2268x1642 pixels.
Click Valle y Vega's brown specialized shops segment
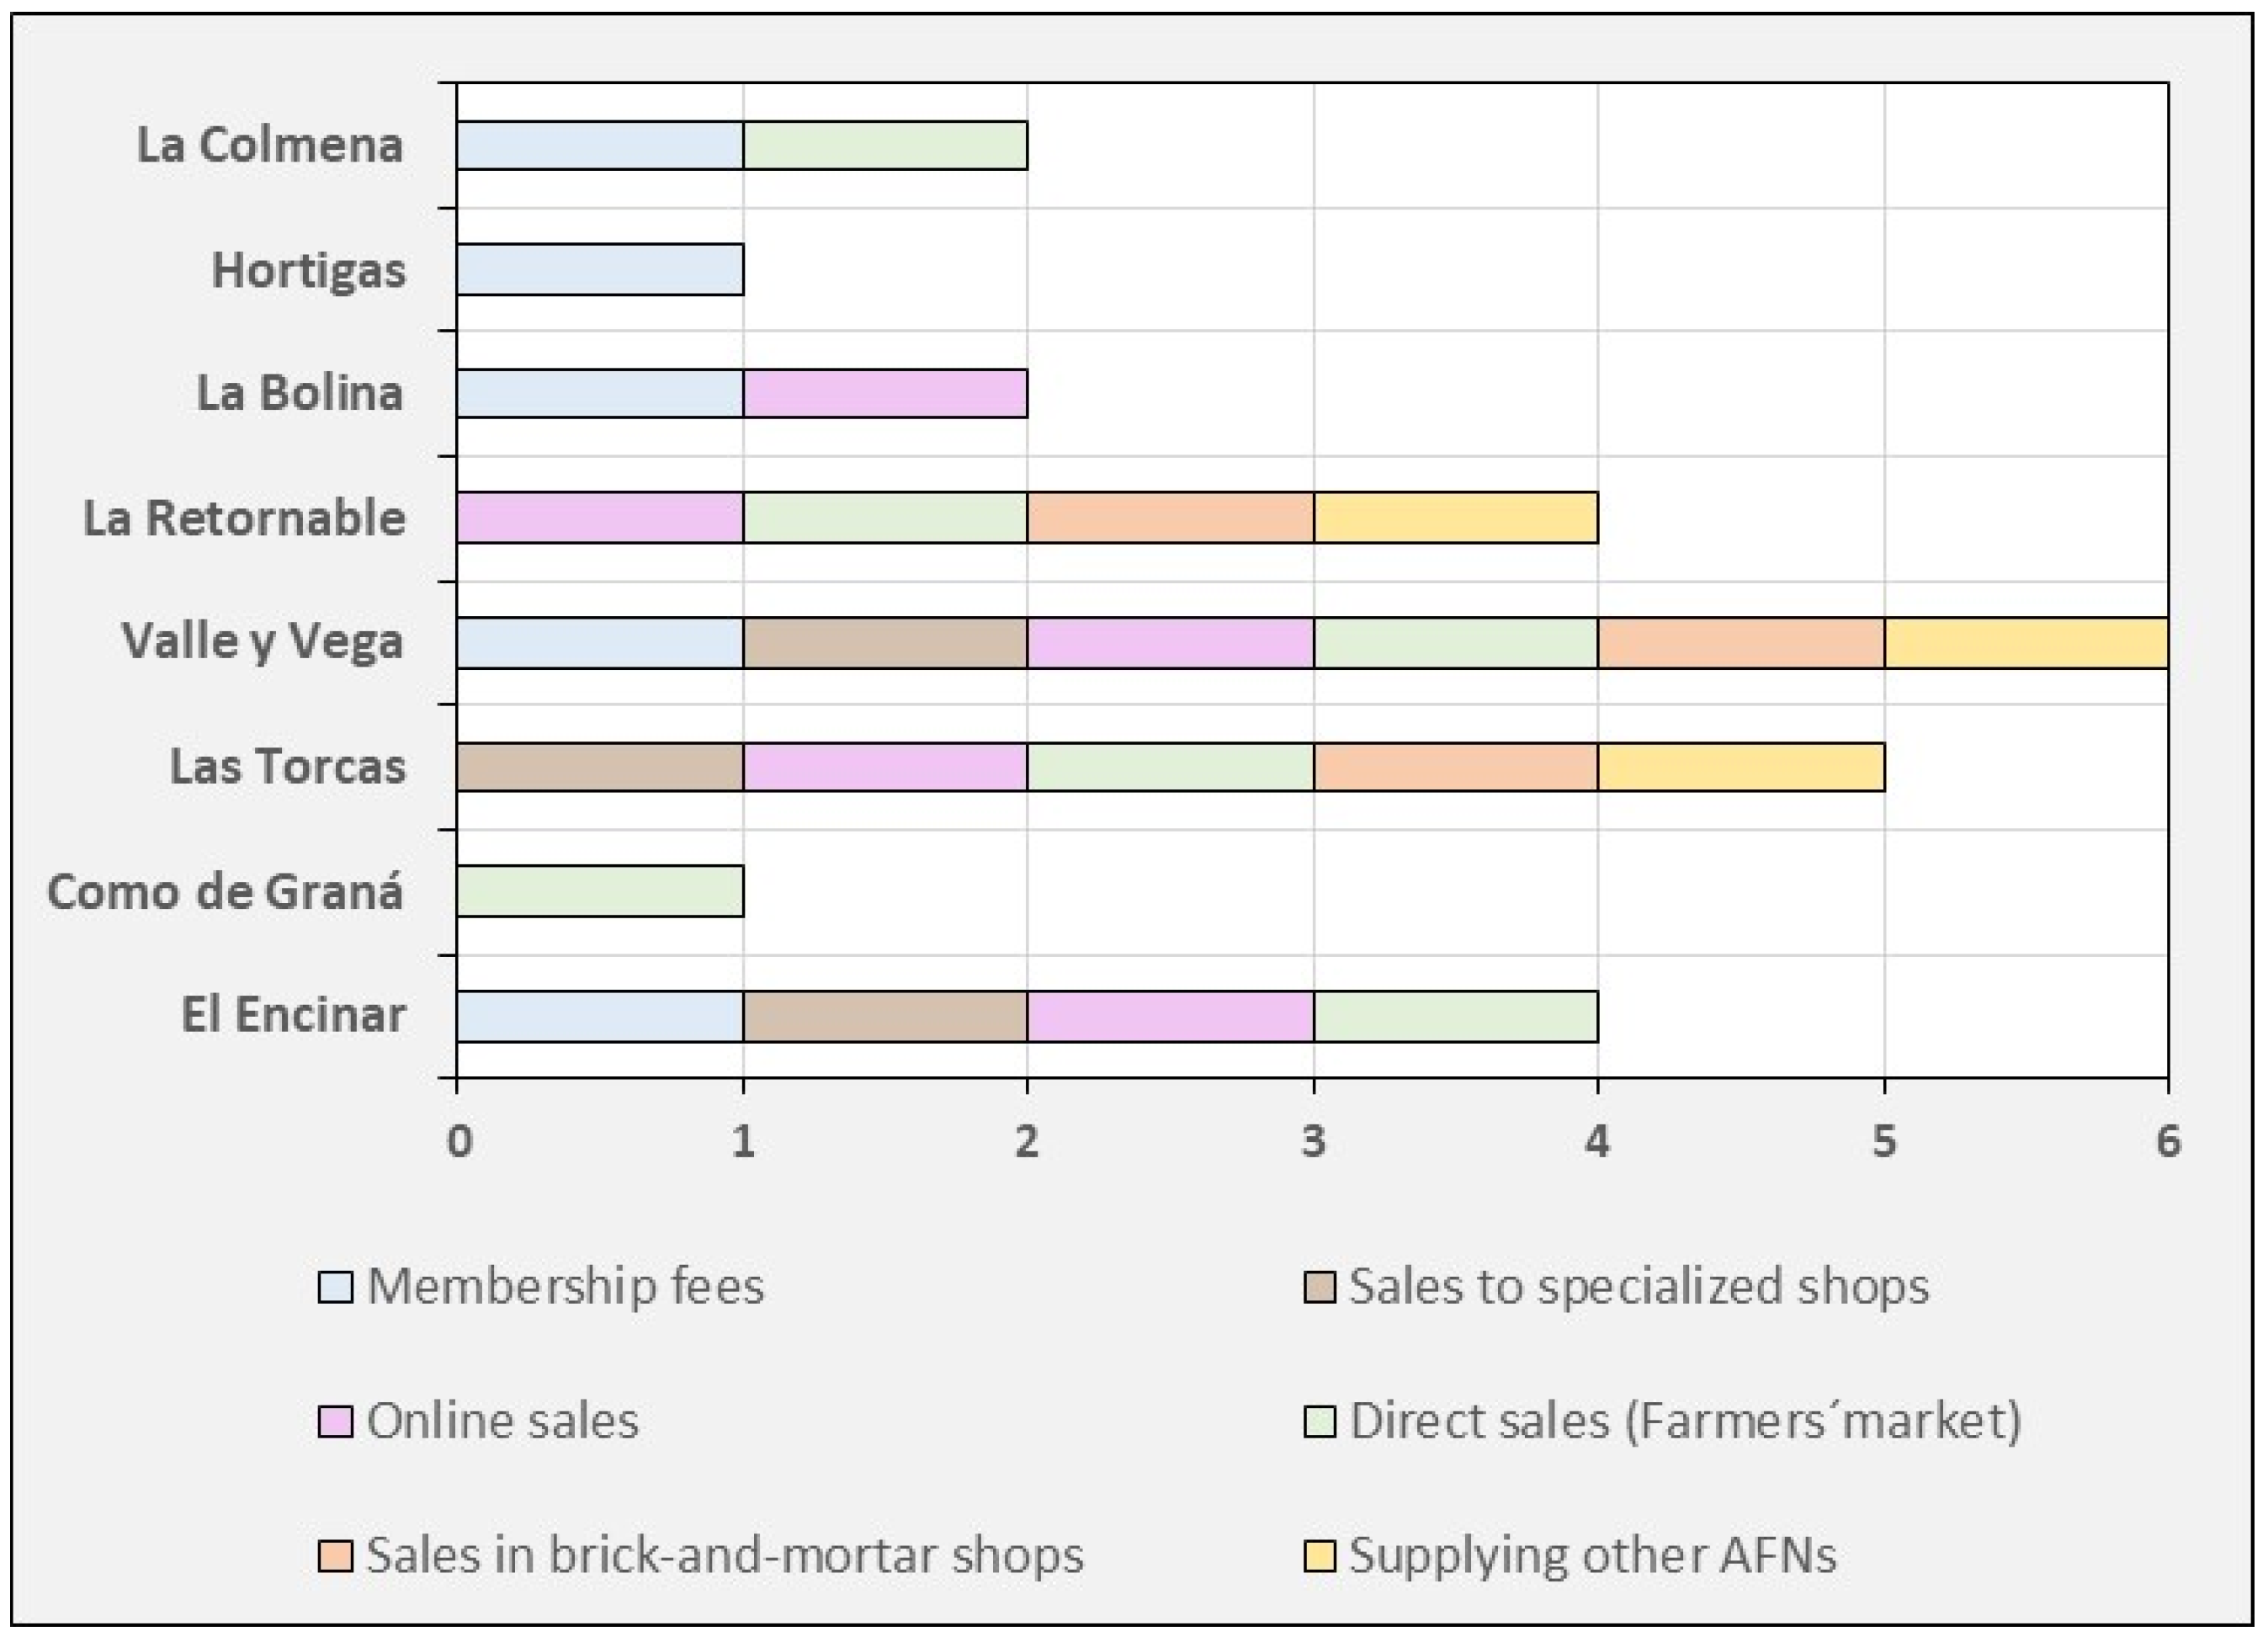(x=885, y=642)
